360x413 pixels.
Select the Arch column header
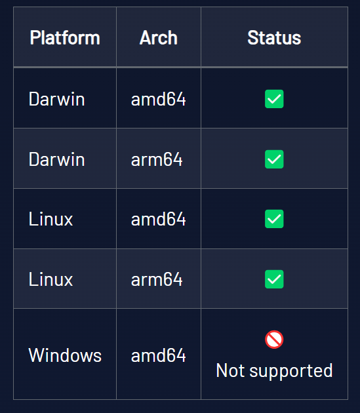coord(159,37)
